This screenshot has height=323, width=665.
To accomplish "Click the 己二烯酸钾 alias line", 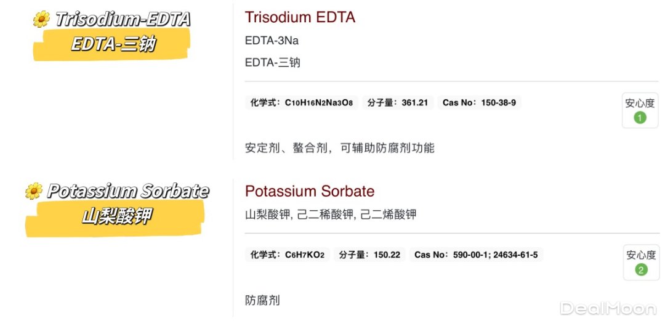I will 388,215.
